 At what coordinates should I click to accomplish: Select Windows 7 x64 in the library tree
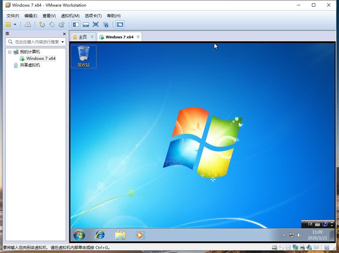(41, 59)
